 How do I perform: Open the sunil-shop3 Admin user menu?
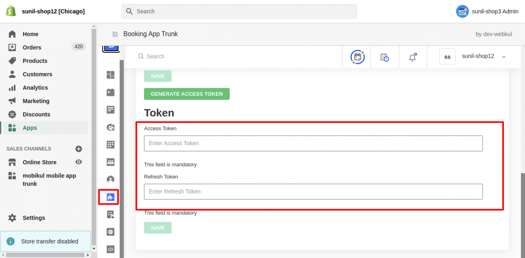487,11
